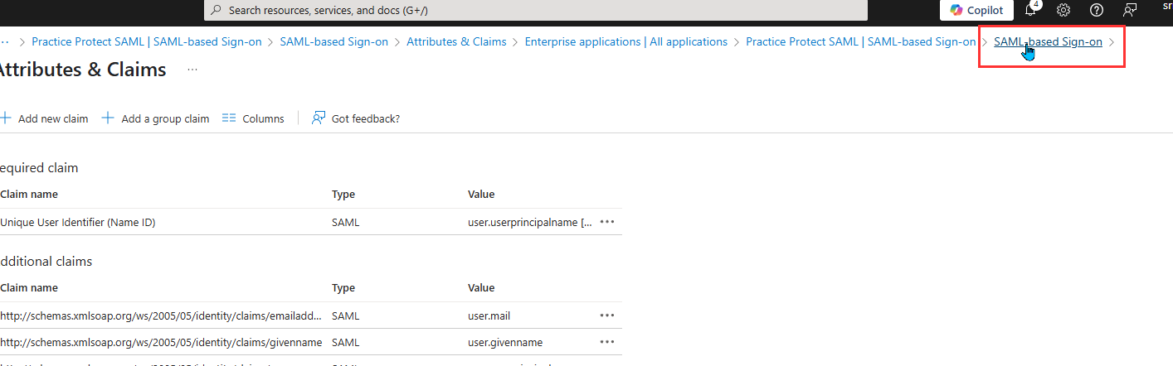Open the portal settings gear
Viewport: 1173px width, 366px height.
click(1063, 11)
